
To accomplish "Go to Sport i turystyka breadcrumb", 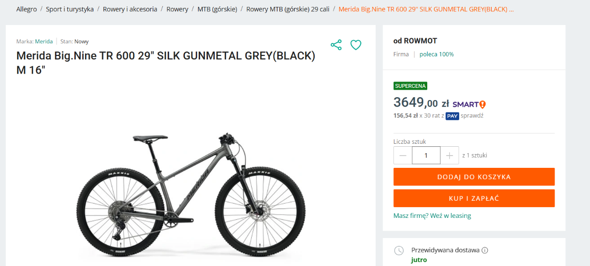I will coord(70,9).
